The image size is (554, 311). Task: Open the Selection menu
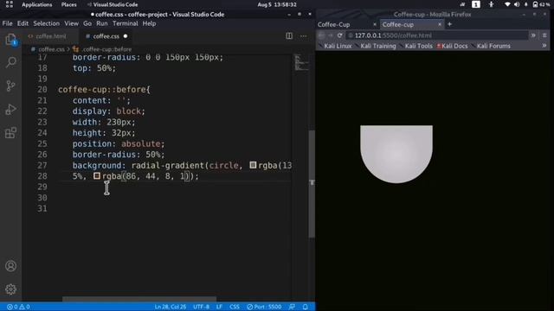[46, 23]
